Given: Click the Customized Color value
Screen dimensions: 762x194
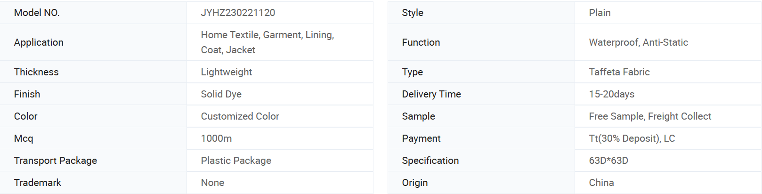Looking at the screenshot, I should [240, 116].
